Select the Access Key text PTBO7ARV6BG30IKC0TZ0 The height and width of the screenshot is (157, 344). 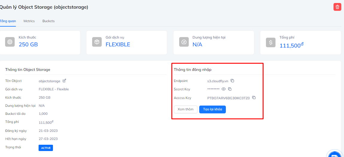tap(228, 98)
